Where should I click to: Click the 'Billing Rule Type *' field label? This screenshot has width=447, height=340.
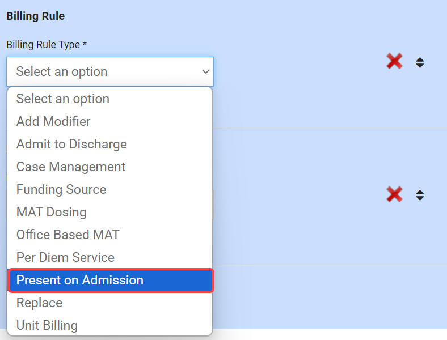coord(47,44)
